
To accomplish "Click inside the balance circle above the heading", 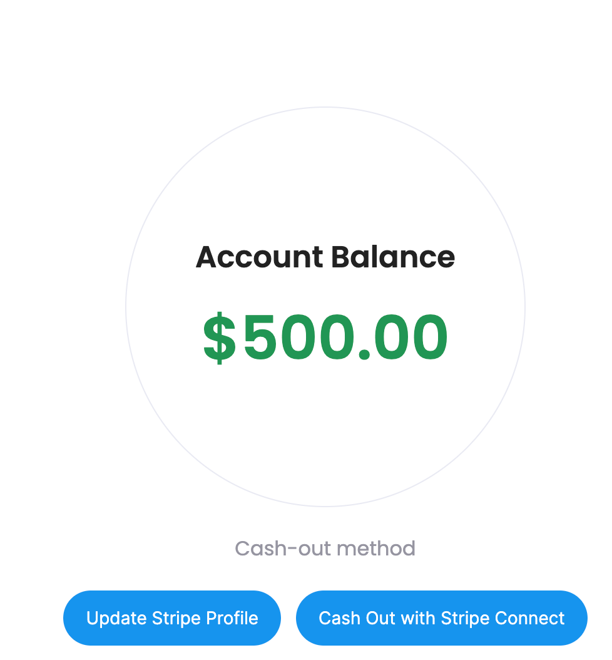I will (325, 177).
